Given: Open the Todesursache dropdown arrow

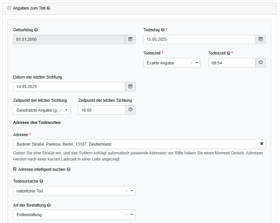Looking at the screenshot, I should [132, 191].
